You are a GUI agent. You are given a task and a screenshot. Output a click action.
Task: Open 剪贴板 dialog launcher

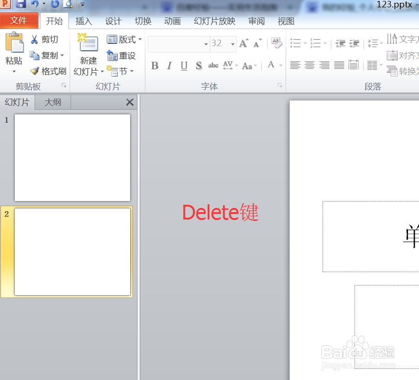click(64, 85)
